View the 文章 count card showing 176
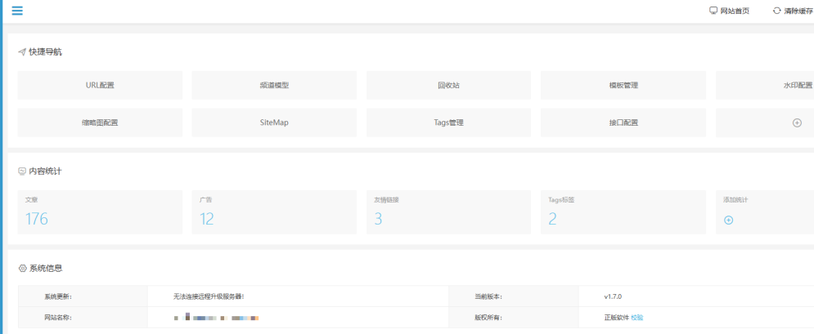The height and width of the screenshot is (334, 814). tap(100, 212)
